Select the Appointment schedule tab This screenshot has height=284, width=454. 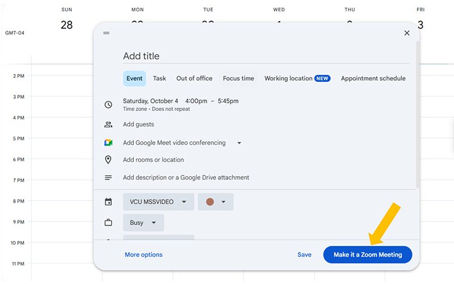click(373, 78)
